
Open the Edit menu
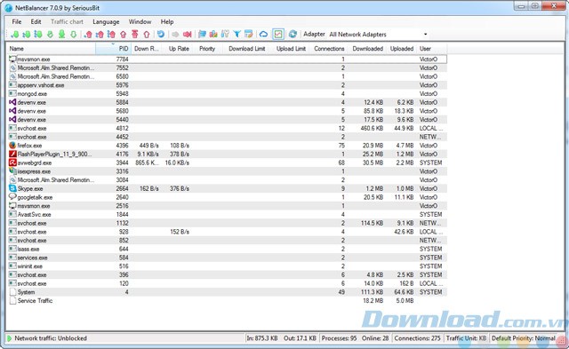pyautogui.click(x=36, y=21)
